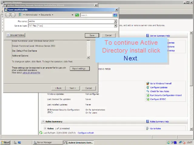Click the Roles Summary Help icon
194x145 pixels.
click(x=148, y=121)
